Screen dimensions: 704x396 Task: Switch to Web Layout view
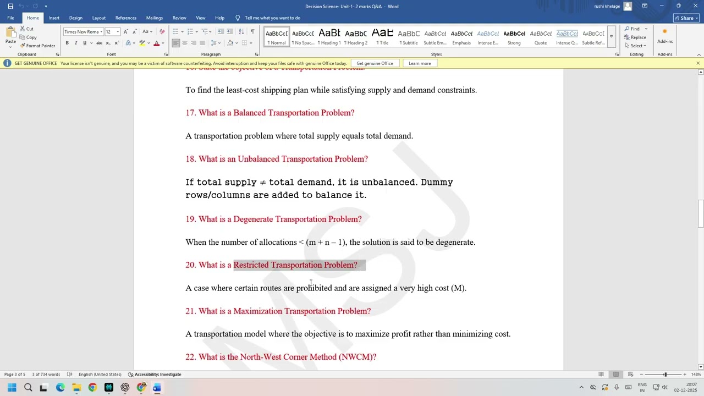pos(631,375)
